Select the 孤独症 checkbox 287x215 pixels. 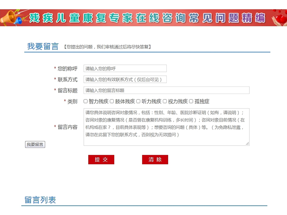pos(191,101)
